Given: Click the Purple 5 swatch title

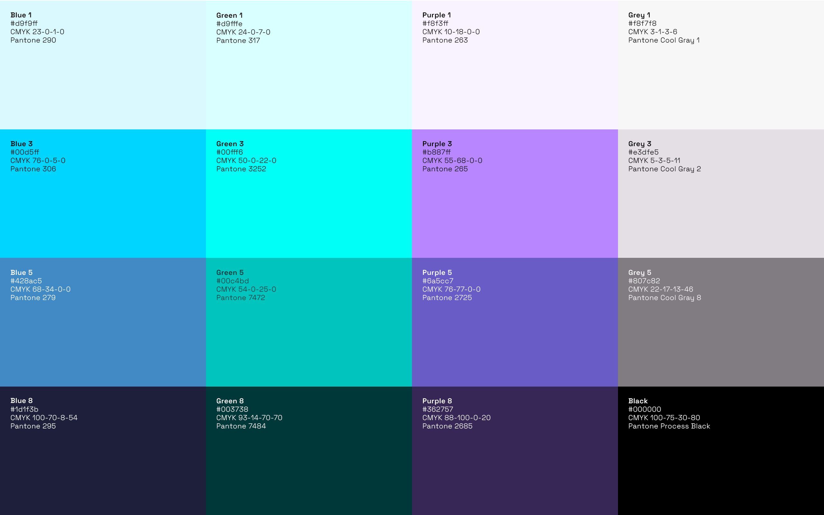Looking at the screenshot, I should [437, 273].
